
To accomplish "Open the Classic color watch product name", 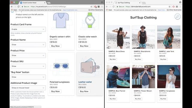I will (x=87, y=37).
